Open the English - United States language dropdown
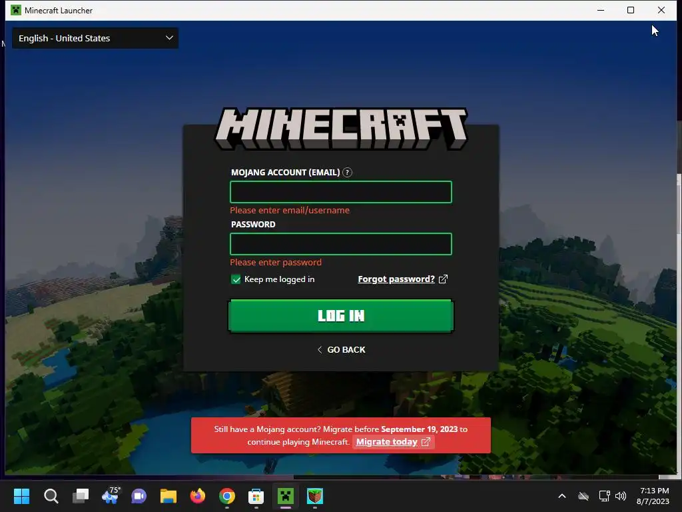This screenshot has width=682, height=512. coord(95,38)
